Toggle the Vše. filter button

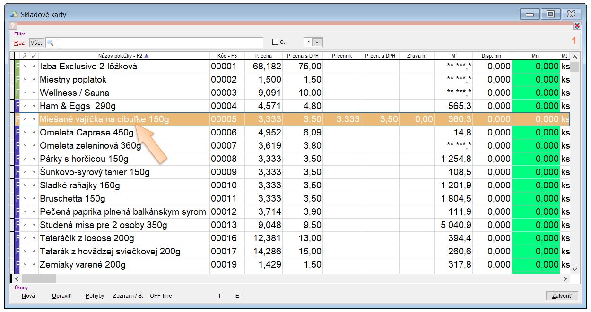pos(36,42)
